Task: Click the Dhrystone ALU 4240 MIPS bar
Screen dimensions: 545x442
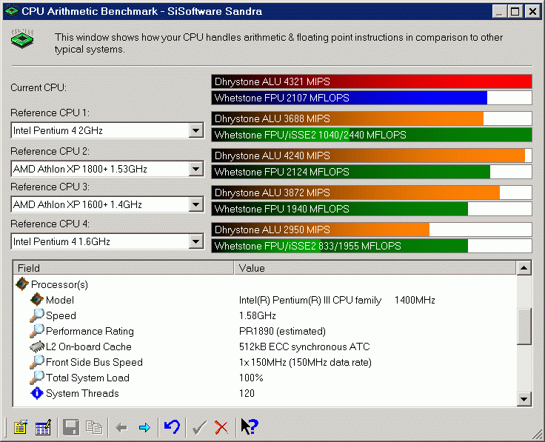Action: (372, 155)
